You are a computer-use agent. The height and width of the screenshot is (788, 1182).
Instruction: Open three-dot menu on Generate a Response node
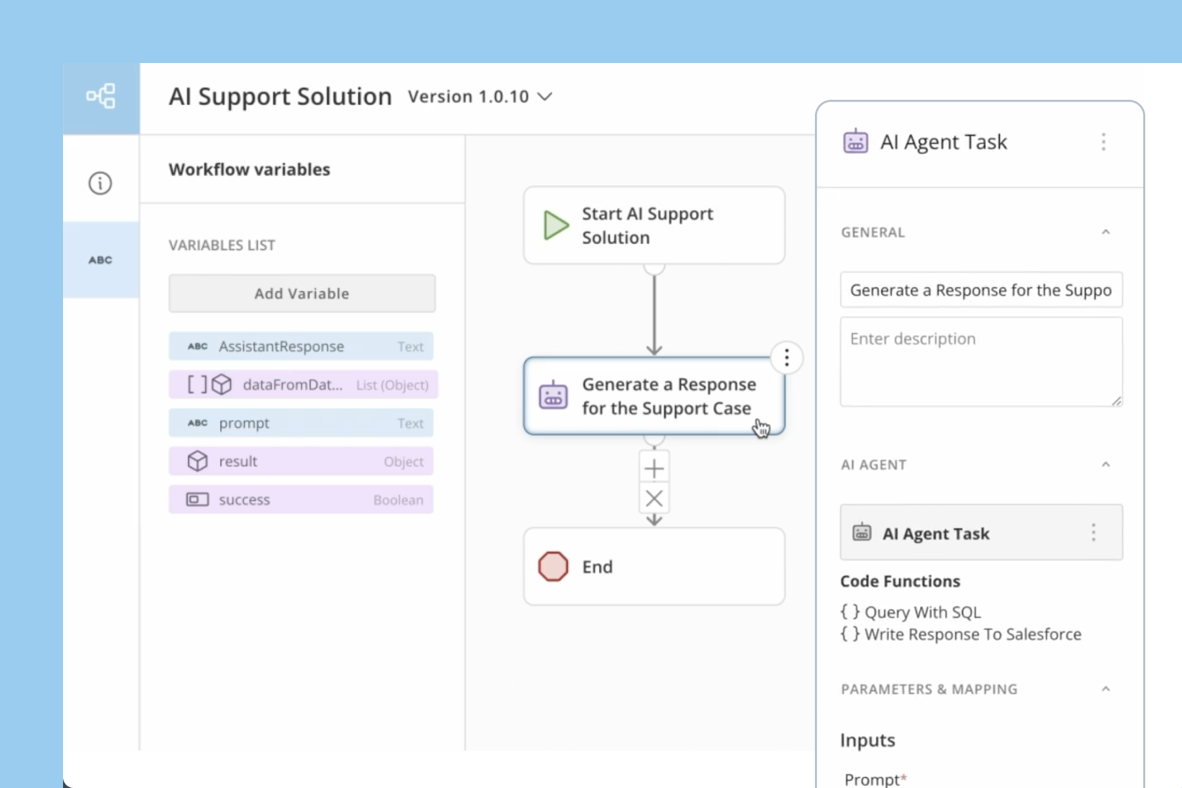click(x=787, y=358)
